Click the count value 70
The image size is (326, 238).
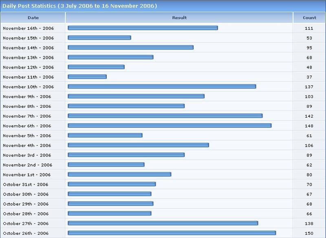pos(309,185)
